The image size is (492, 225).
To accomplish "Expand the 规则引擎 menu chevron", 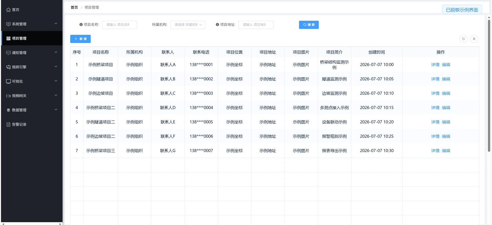I will point(56,67).
